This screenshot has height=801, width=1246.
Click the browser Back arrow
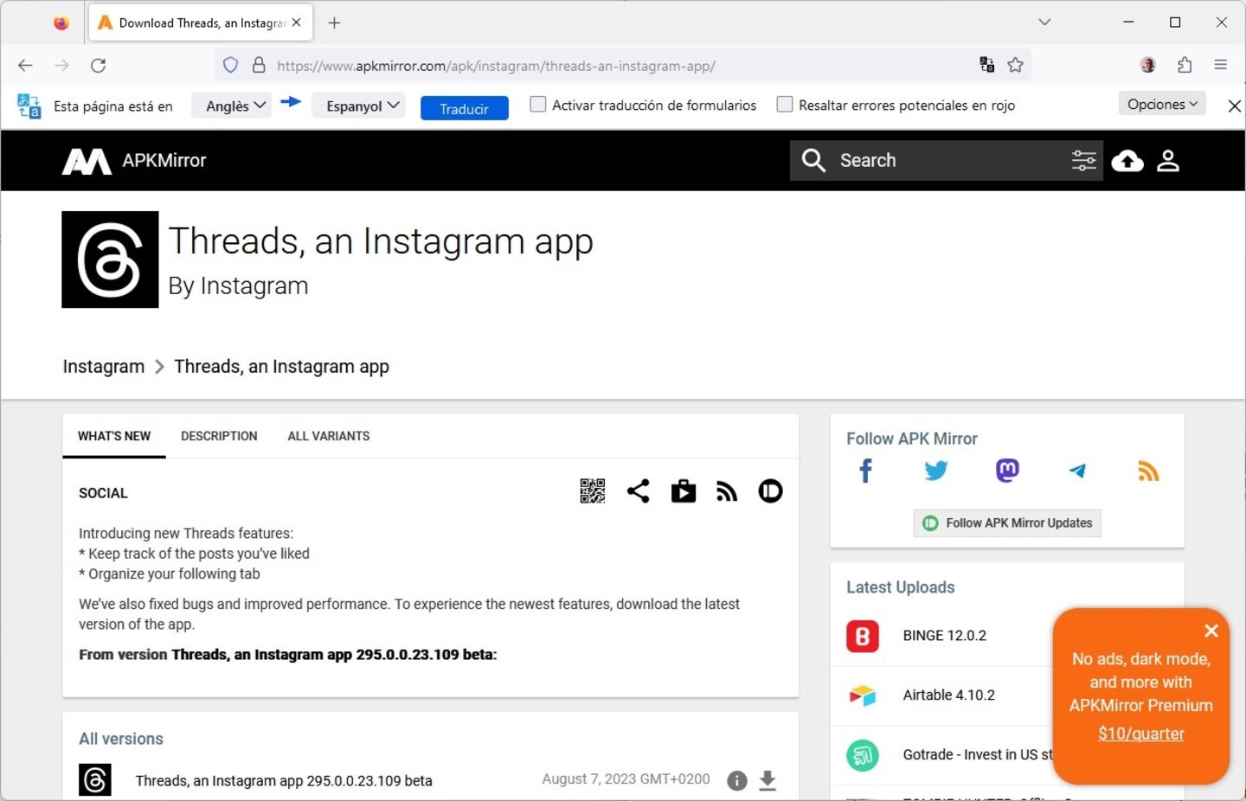25,65
